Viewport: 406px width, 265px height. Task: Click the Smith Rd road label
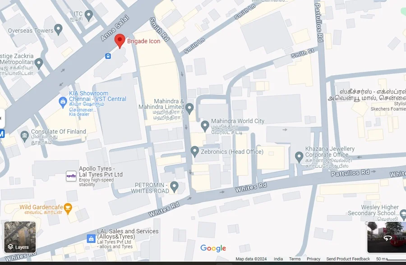click(x=160, y=29)
